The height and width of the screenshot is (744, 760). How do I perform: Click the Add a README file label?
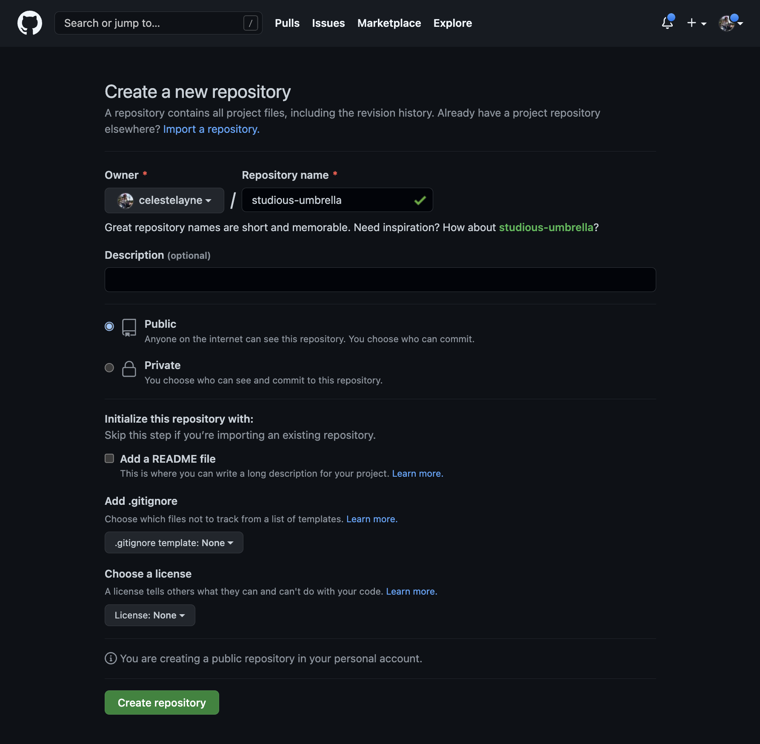[168, 459]
